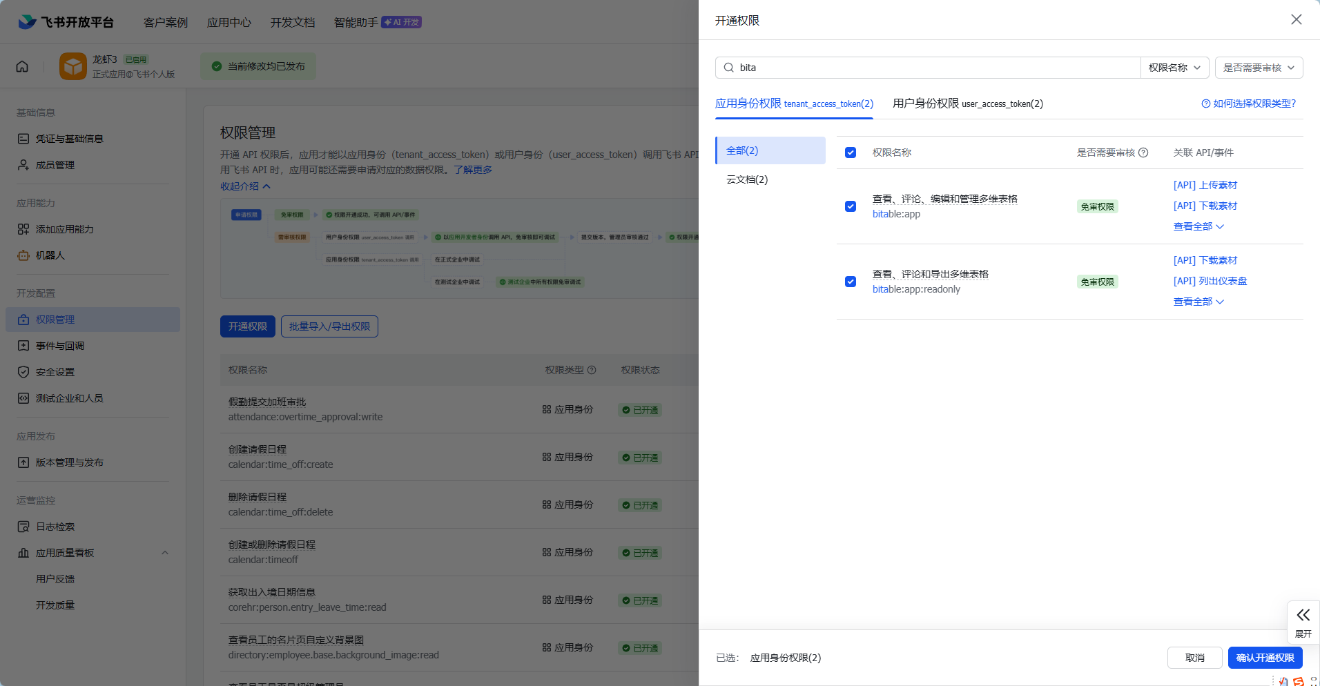
Task: Click the green published check icon
Action: click(217, 66)
